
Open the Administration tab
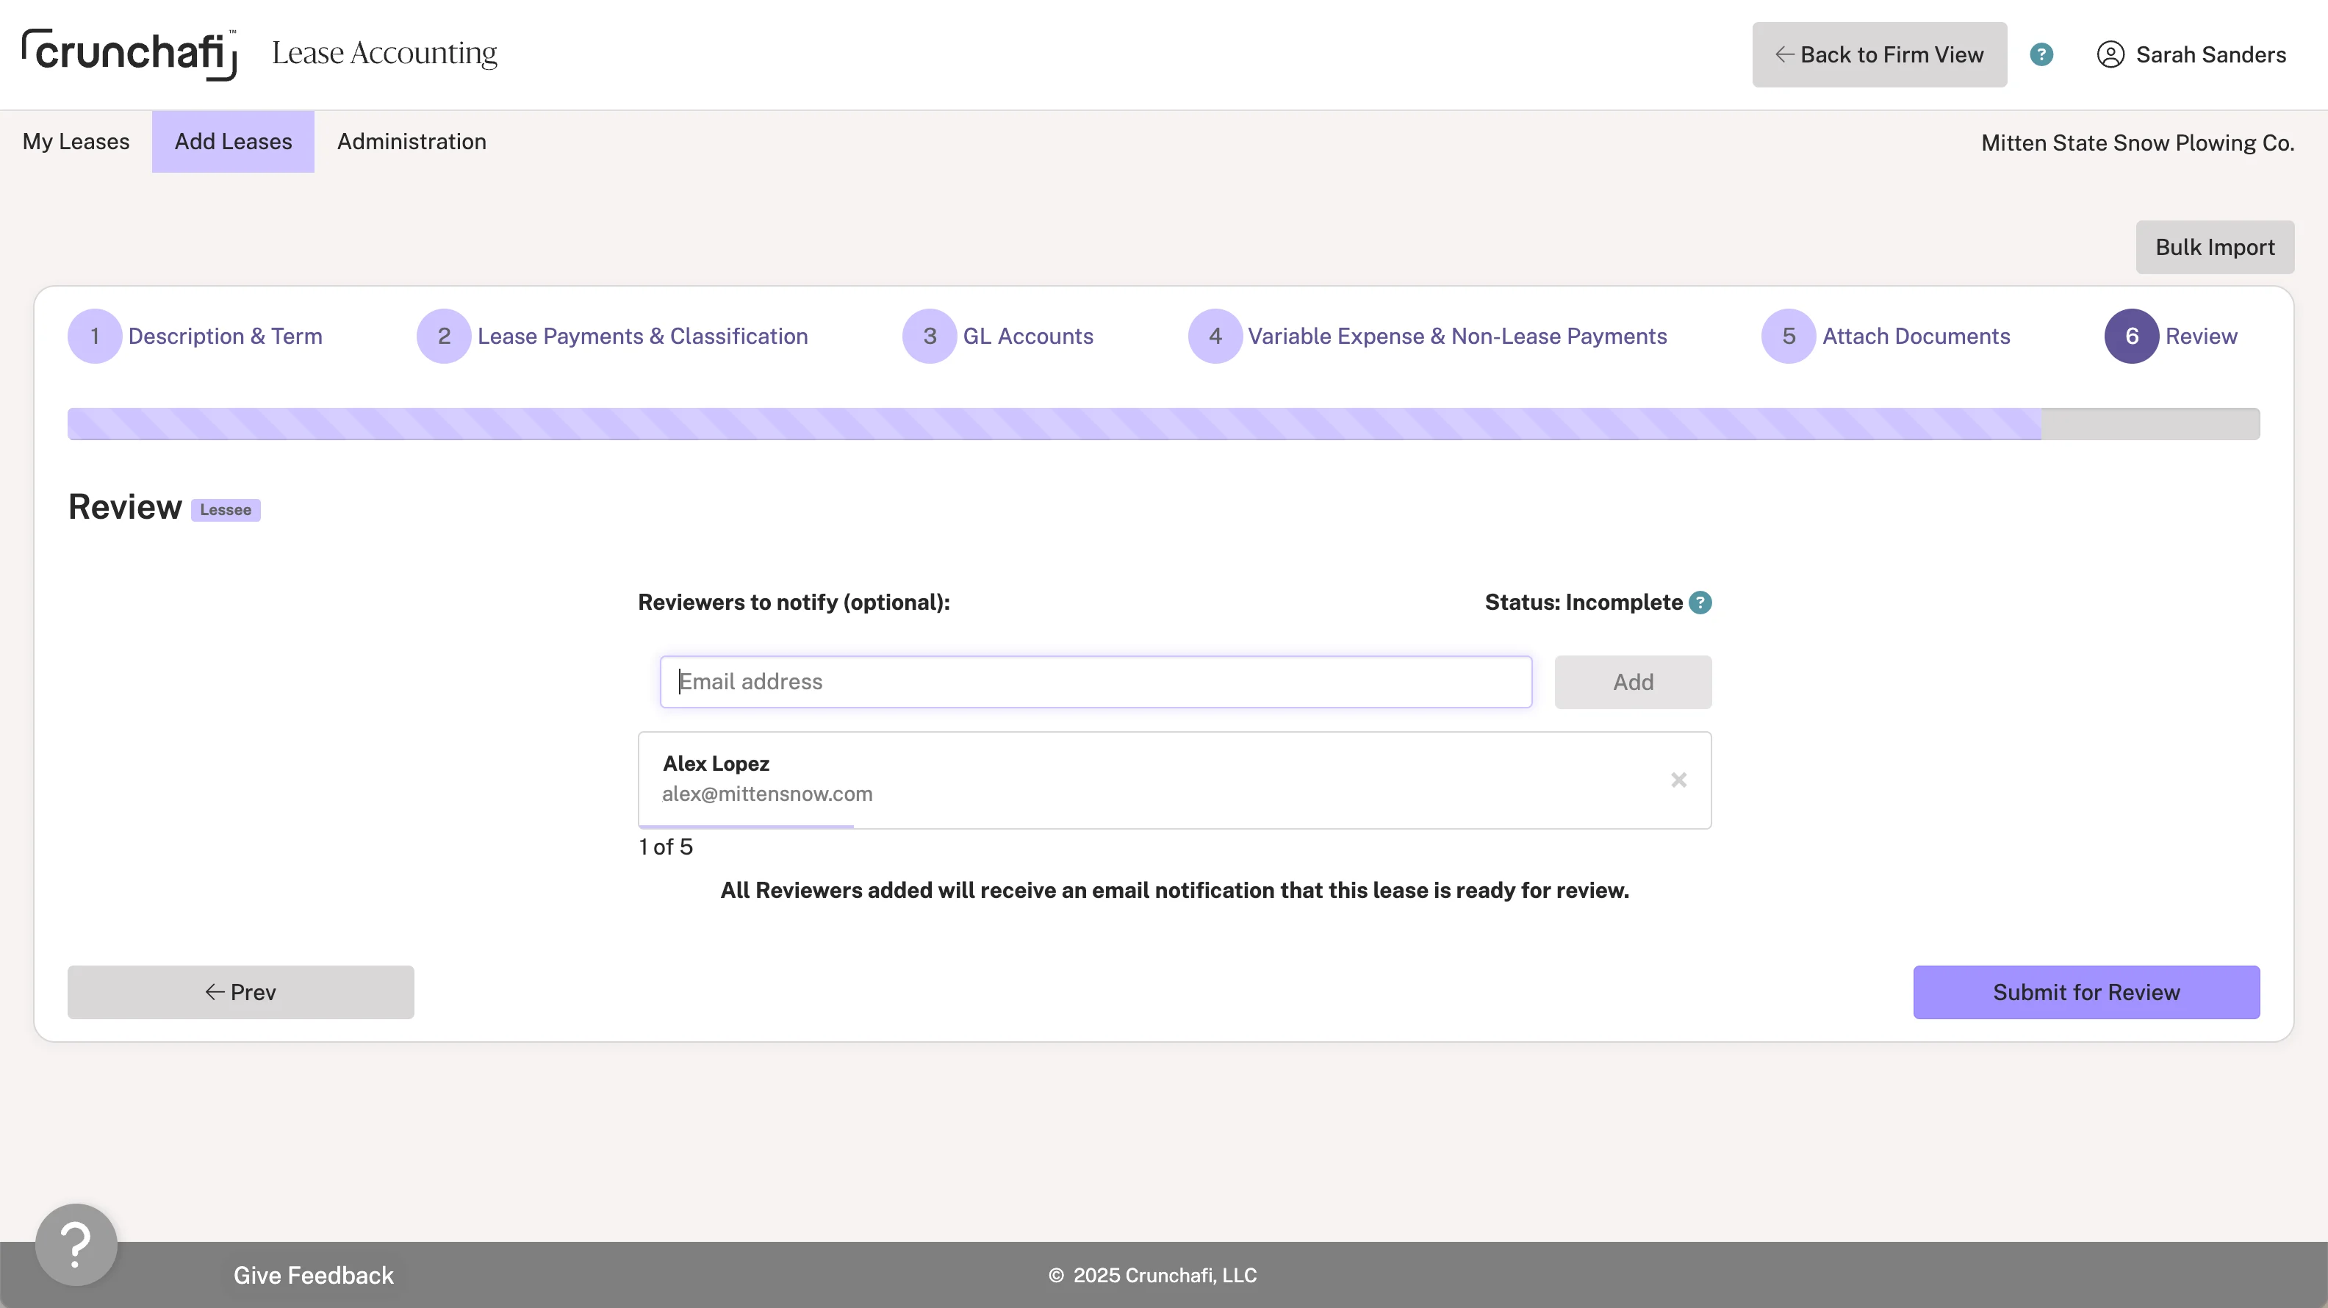pyautogui.click(x=412, y=142)
